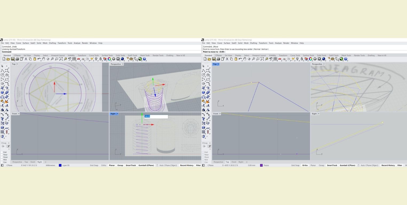Select Perspective viewport tab at bottom of left window
This screenshot has width=407, height=205.
[x=17, y=162]
